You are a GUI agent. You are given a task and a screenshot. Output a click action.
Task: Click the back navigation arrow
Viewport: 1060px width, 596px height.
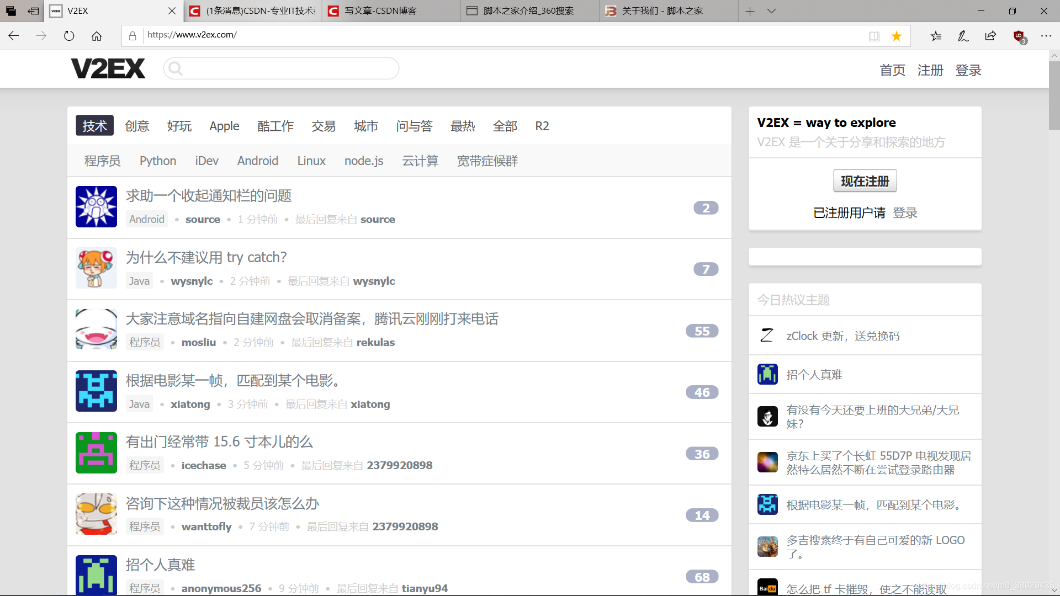coord(13,35)
